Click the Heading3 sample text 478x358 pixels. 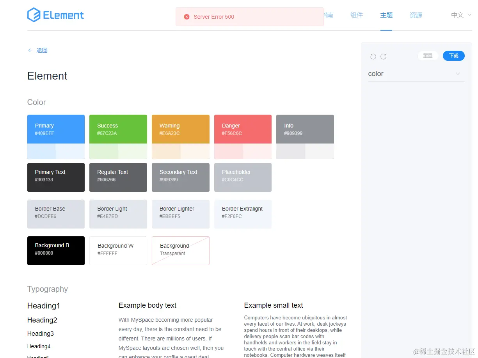pos(41,333)
